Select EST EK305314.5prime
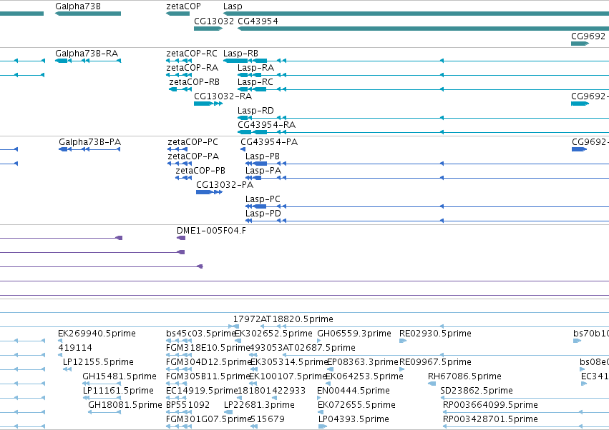609x430 pixels. coord(289,362)
